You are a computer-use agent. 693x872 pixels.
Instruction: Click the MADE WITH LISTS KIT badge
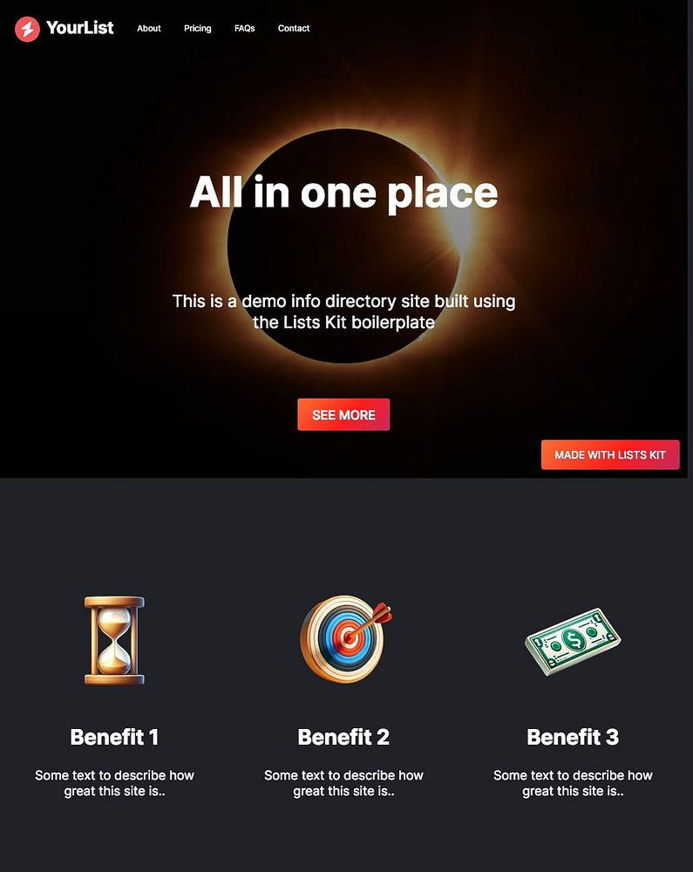(x=610, y=454)
